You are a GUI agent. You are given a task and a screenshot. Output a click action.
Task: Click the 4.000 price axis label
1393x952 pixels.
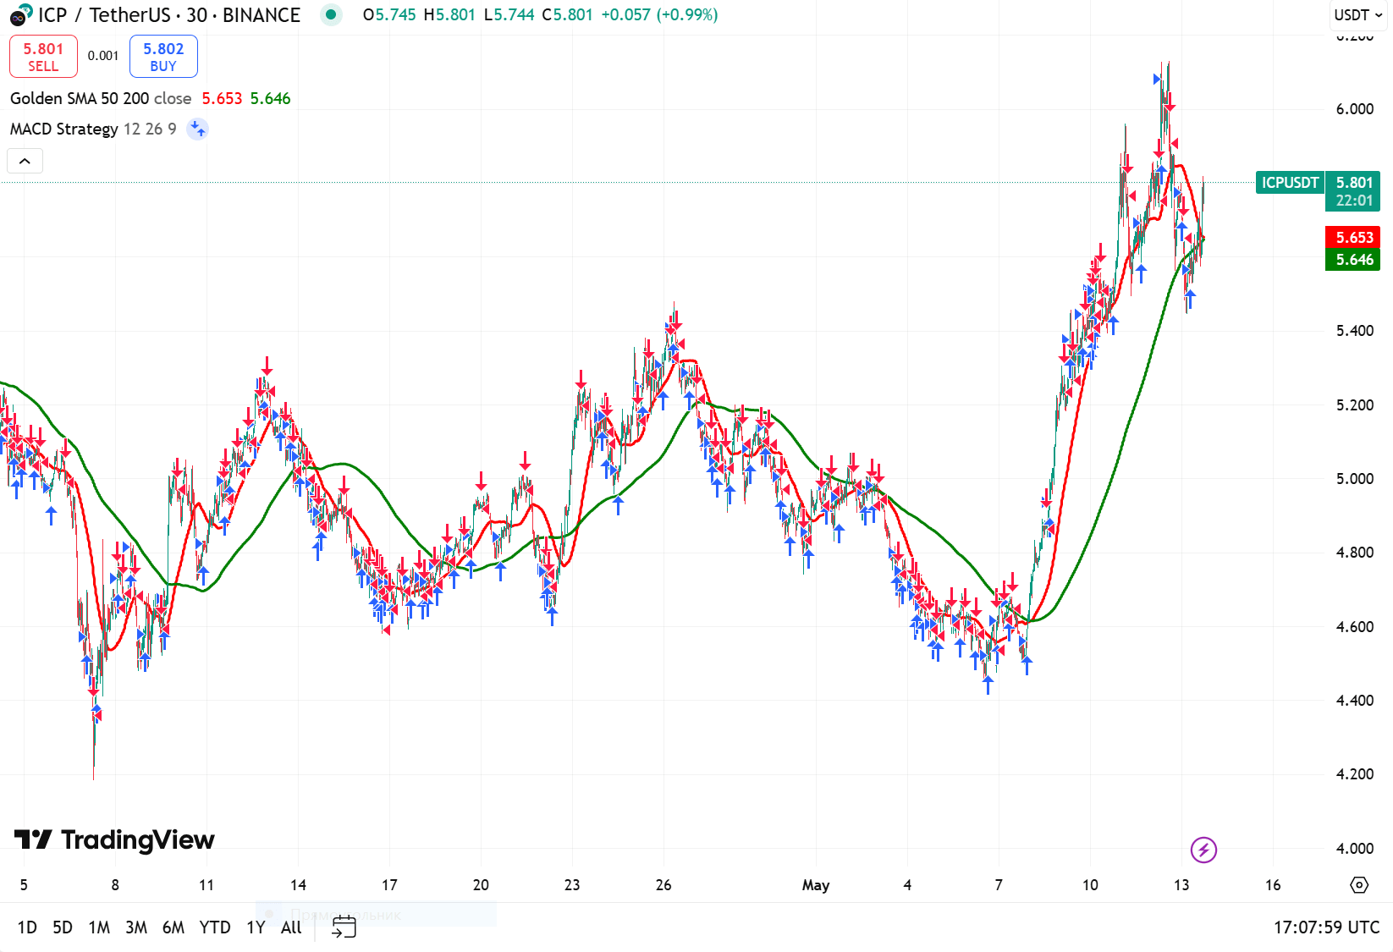pos(1354,848)
